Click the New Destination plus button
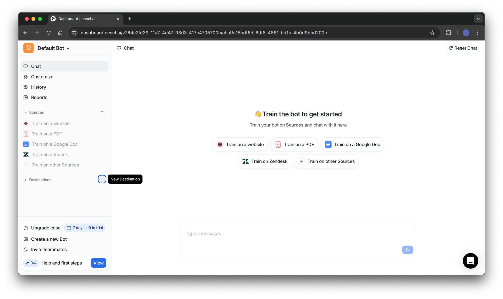The height and width of the screenshot is (299, 503). pos(102,179)
